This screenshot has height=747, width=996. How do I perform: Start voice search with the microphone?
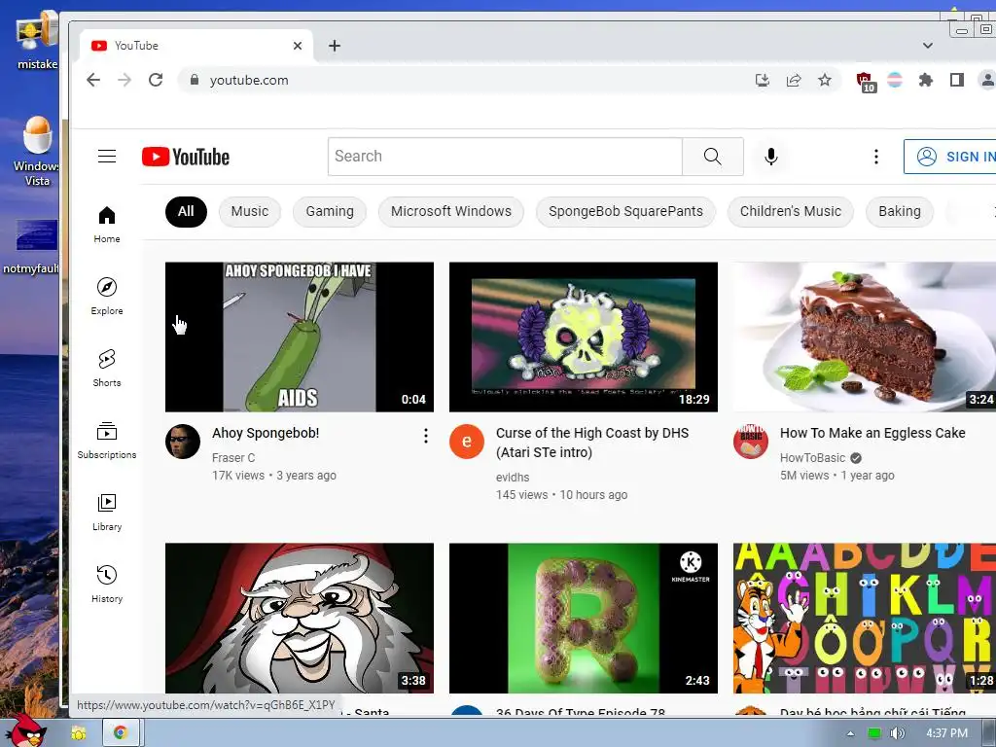point(771,157)
